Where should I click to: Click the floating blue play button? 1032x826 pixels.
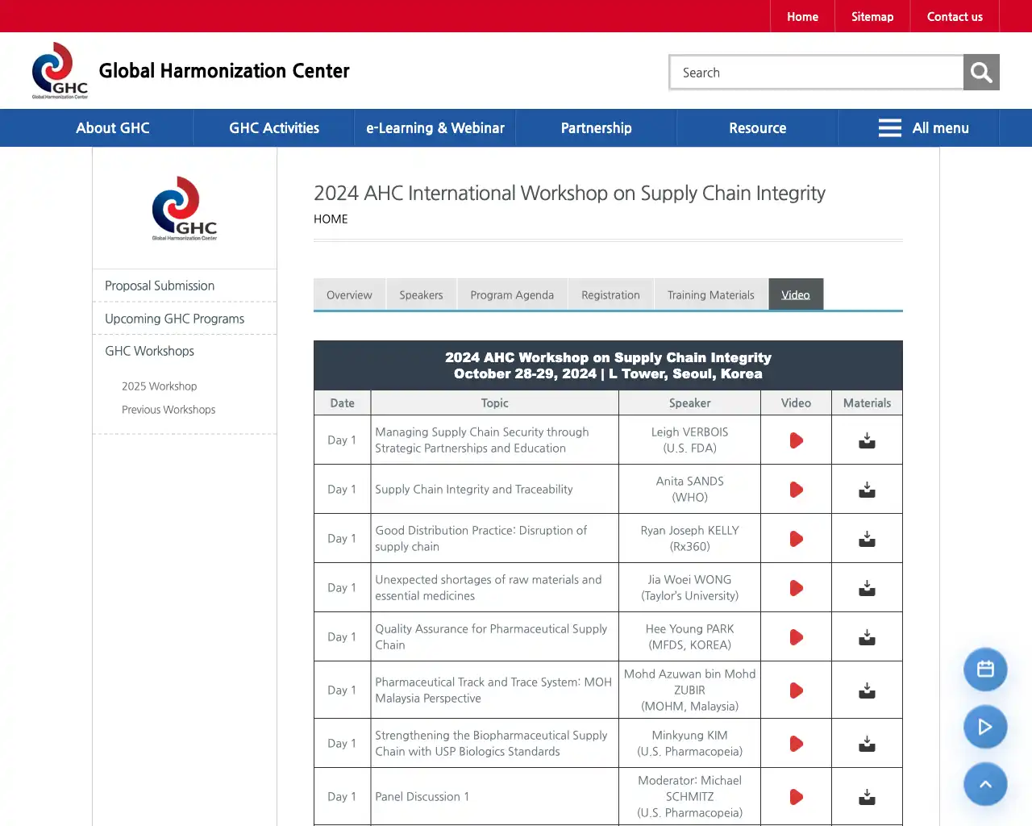coord(985,727)
